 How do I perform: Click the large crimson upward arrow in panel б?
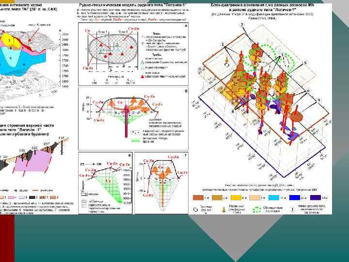(x=126, y=120)
